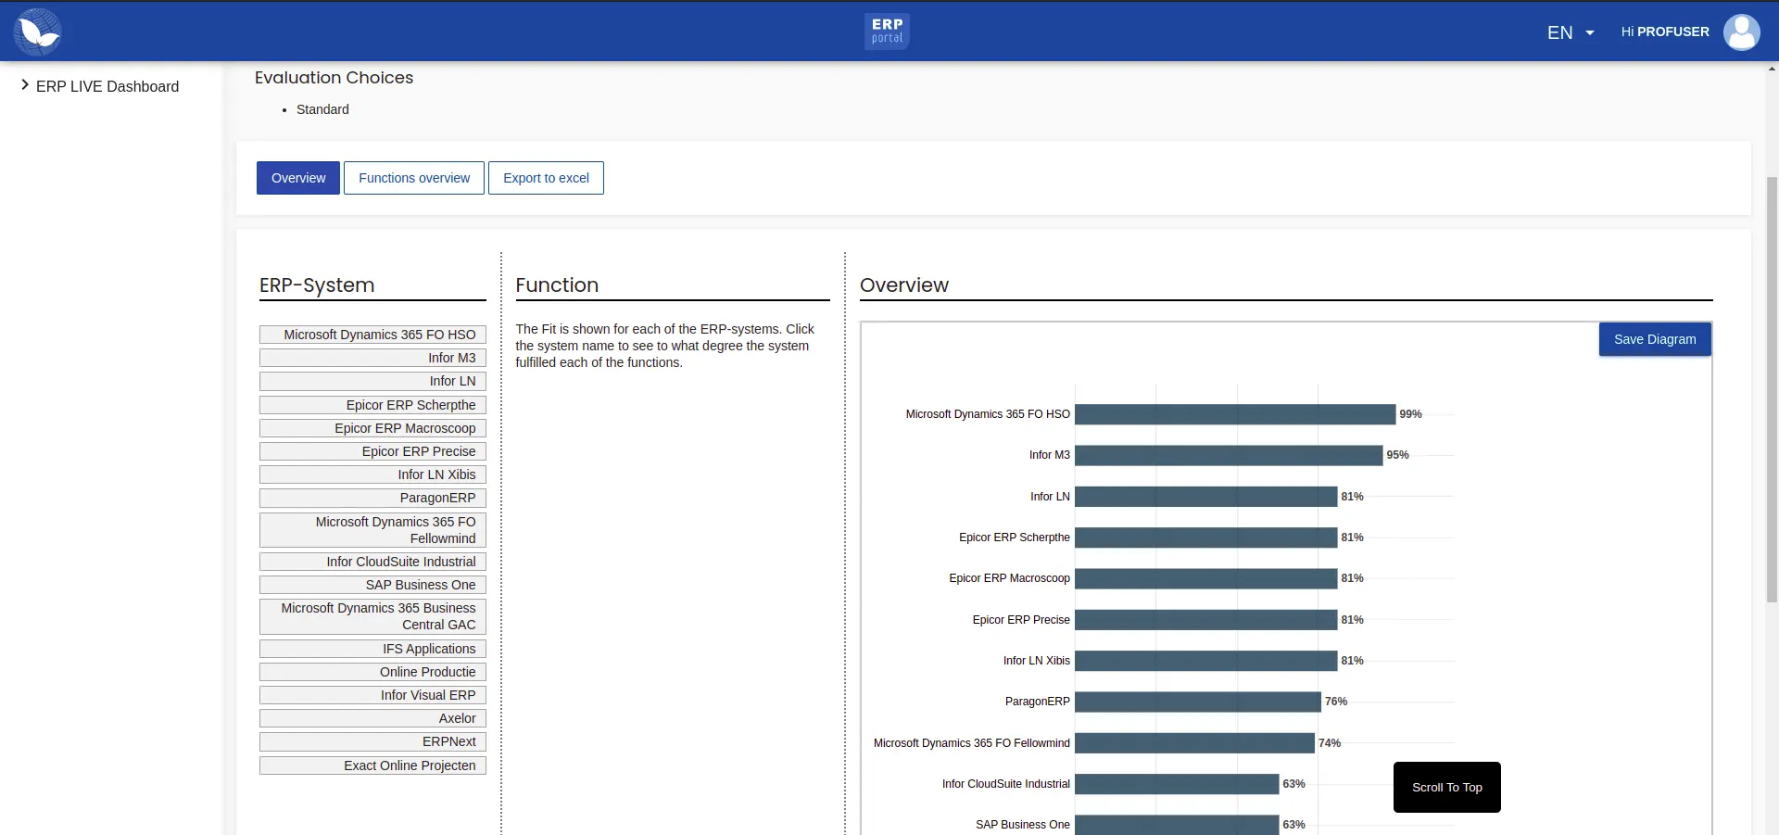This screenshot has width=1779, height=835.
Task: Click Epicor ERP Precise chart label
Action: click(1021, 620)
